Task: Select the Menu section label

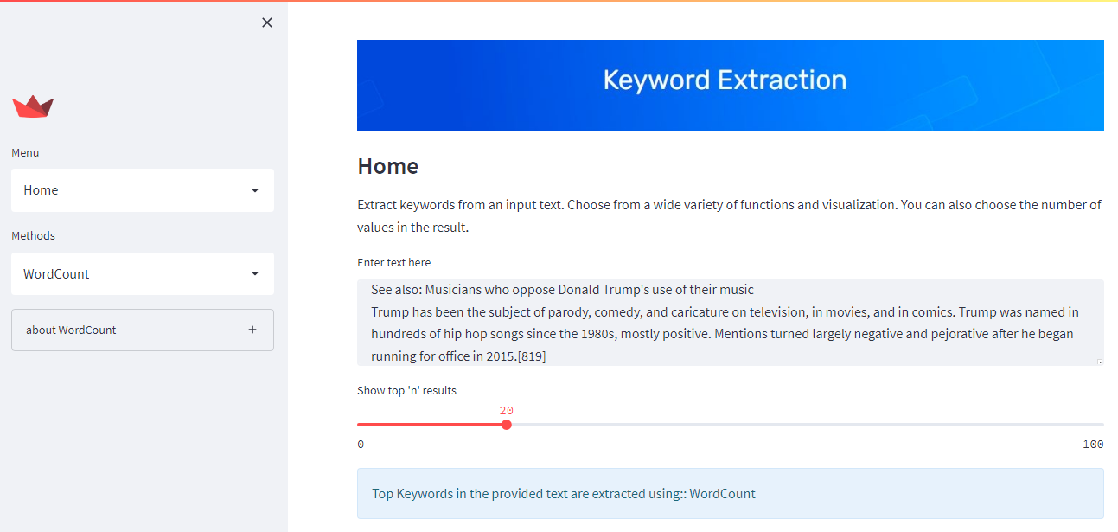Action: pos(24,152)
